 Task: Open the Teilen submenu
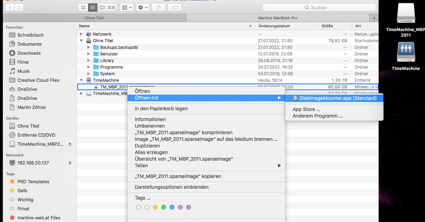(x=206, y=165)
